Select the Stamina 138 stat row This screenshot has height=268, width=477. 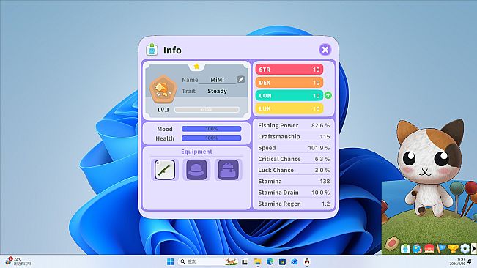(294, 181)
